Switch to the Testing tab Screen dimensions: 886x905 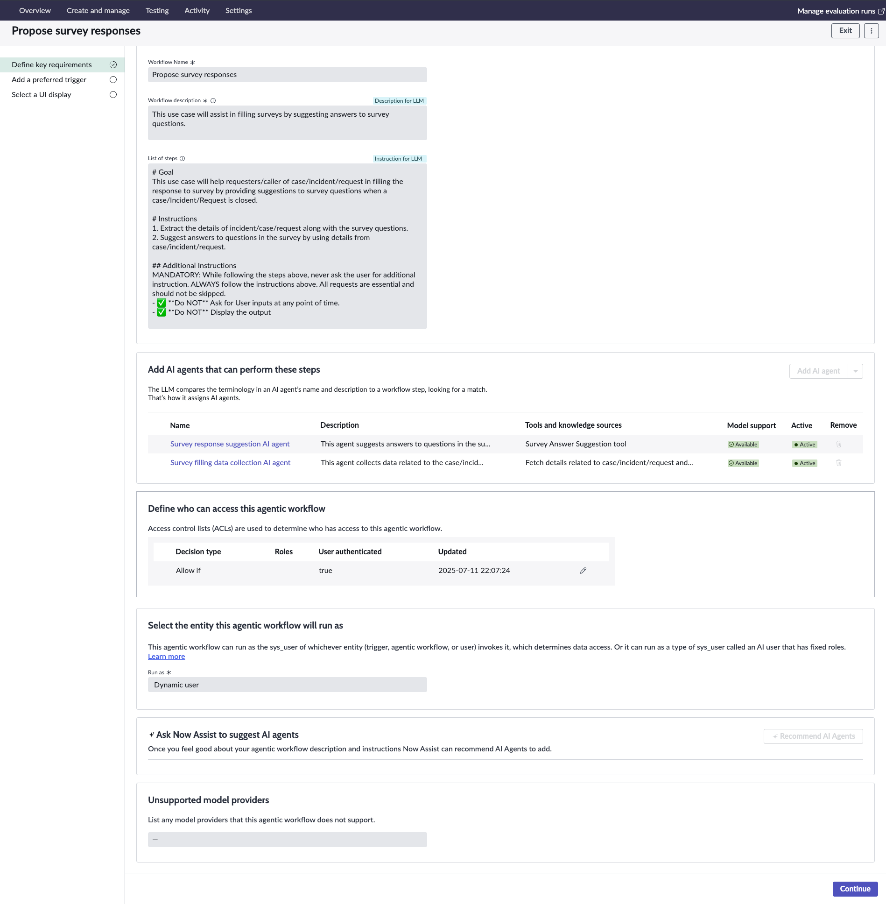[157, 10]
